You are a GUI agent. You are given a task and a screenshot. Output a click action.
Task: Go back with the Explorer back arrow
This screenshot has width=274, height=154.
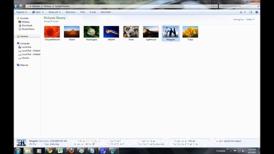(x=16, y=6)
